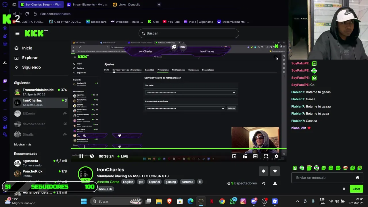
Task: Switch to Links | Donoclip tab
Action: pyautogui.click(x=130, y=5)
